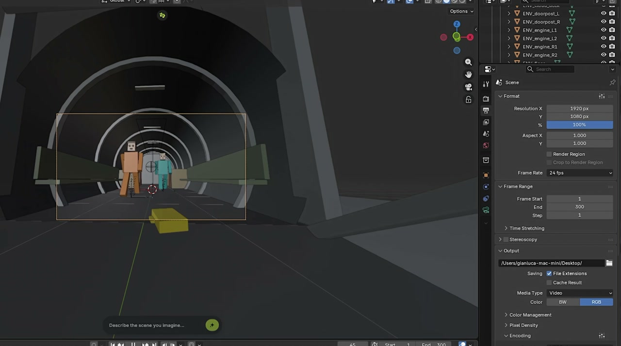
Task: Select ENV_engine_L1 in outliner
Action: click(539, 30)
